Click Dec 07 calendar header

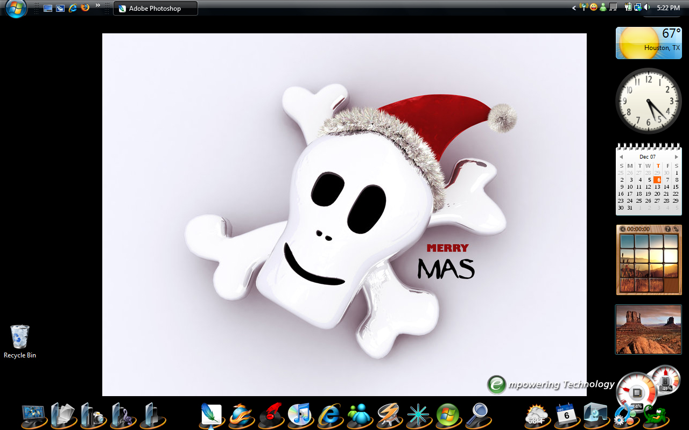point(648,157)
